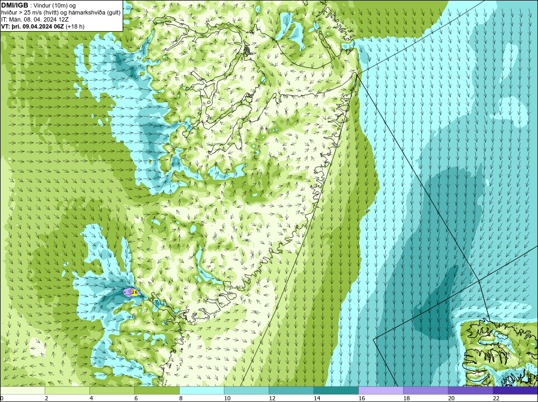Click the 'hviður > 25 m/s' legend line
538x402 pixels.
click(61, 13)
